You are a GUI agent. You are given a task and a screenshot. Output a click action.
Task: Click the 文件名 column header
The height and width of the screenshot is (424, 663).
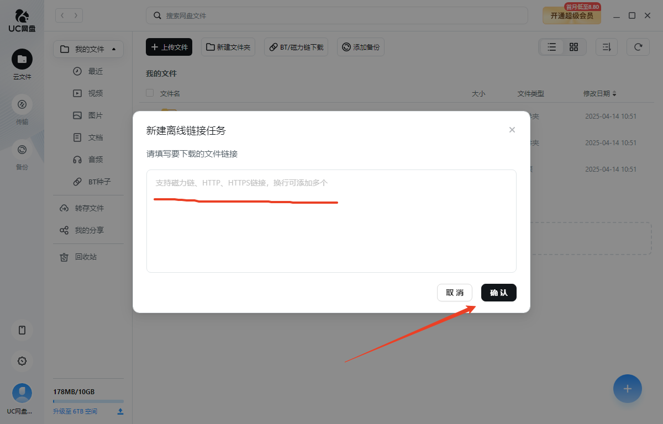click(170, 94)
